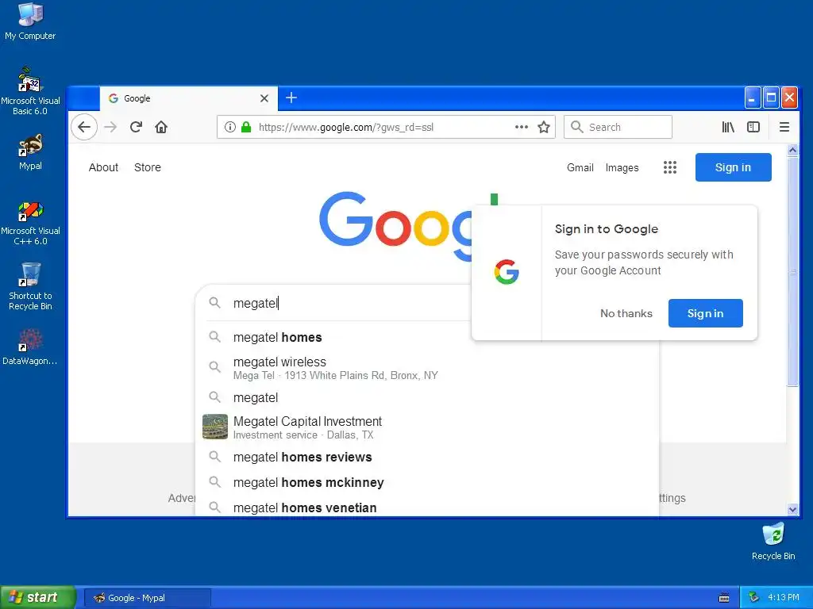Click Megatel Capital Investment thumbnail image

pyautogui.click(x=215, y=427)
